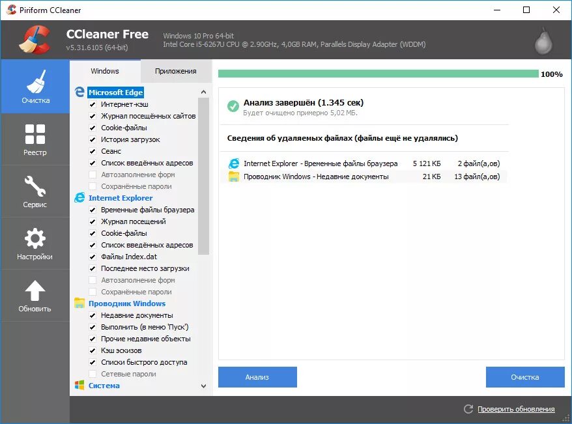Click the checklist vertical scrollbar thumb
572x424 pixels.
coord(203,176)
